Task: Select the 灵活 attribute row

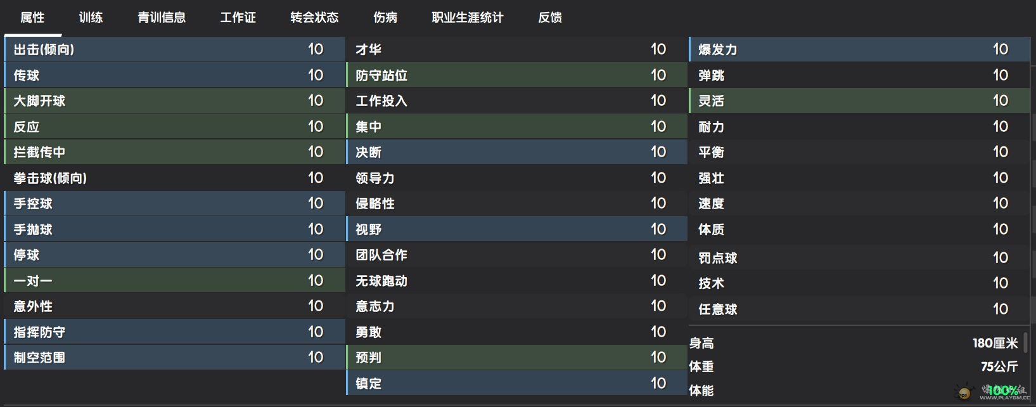Action: point(859,101)
